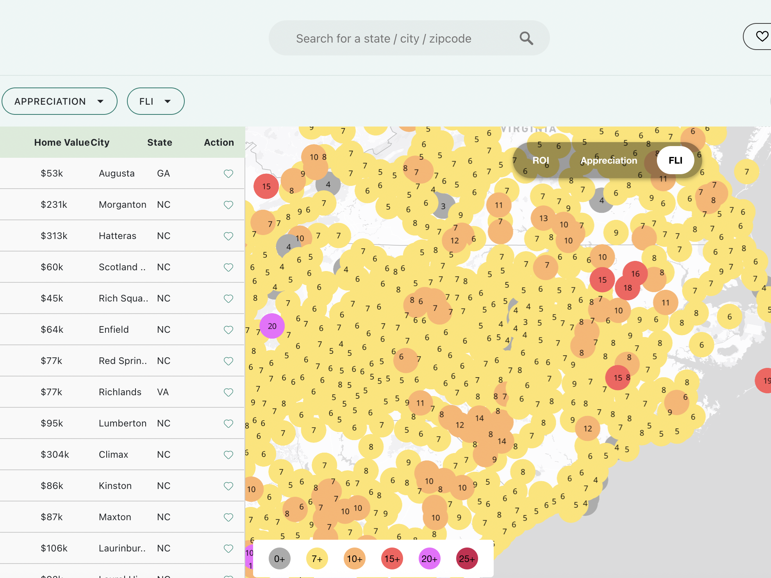Favorite the Kinston listing heart
This screenshot has width=771, height=578.
pyautogui.click(x=228, y=486)
